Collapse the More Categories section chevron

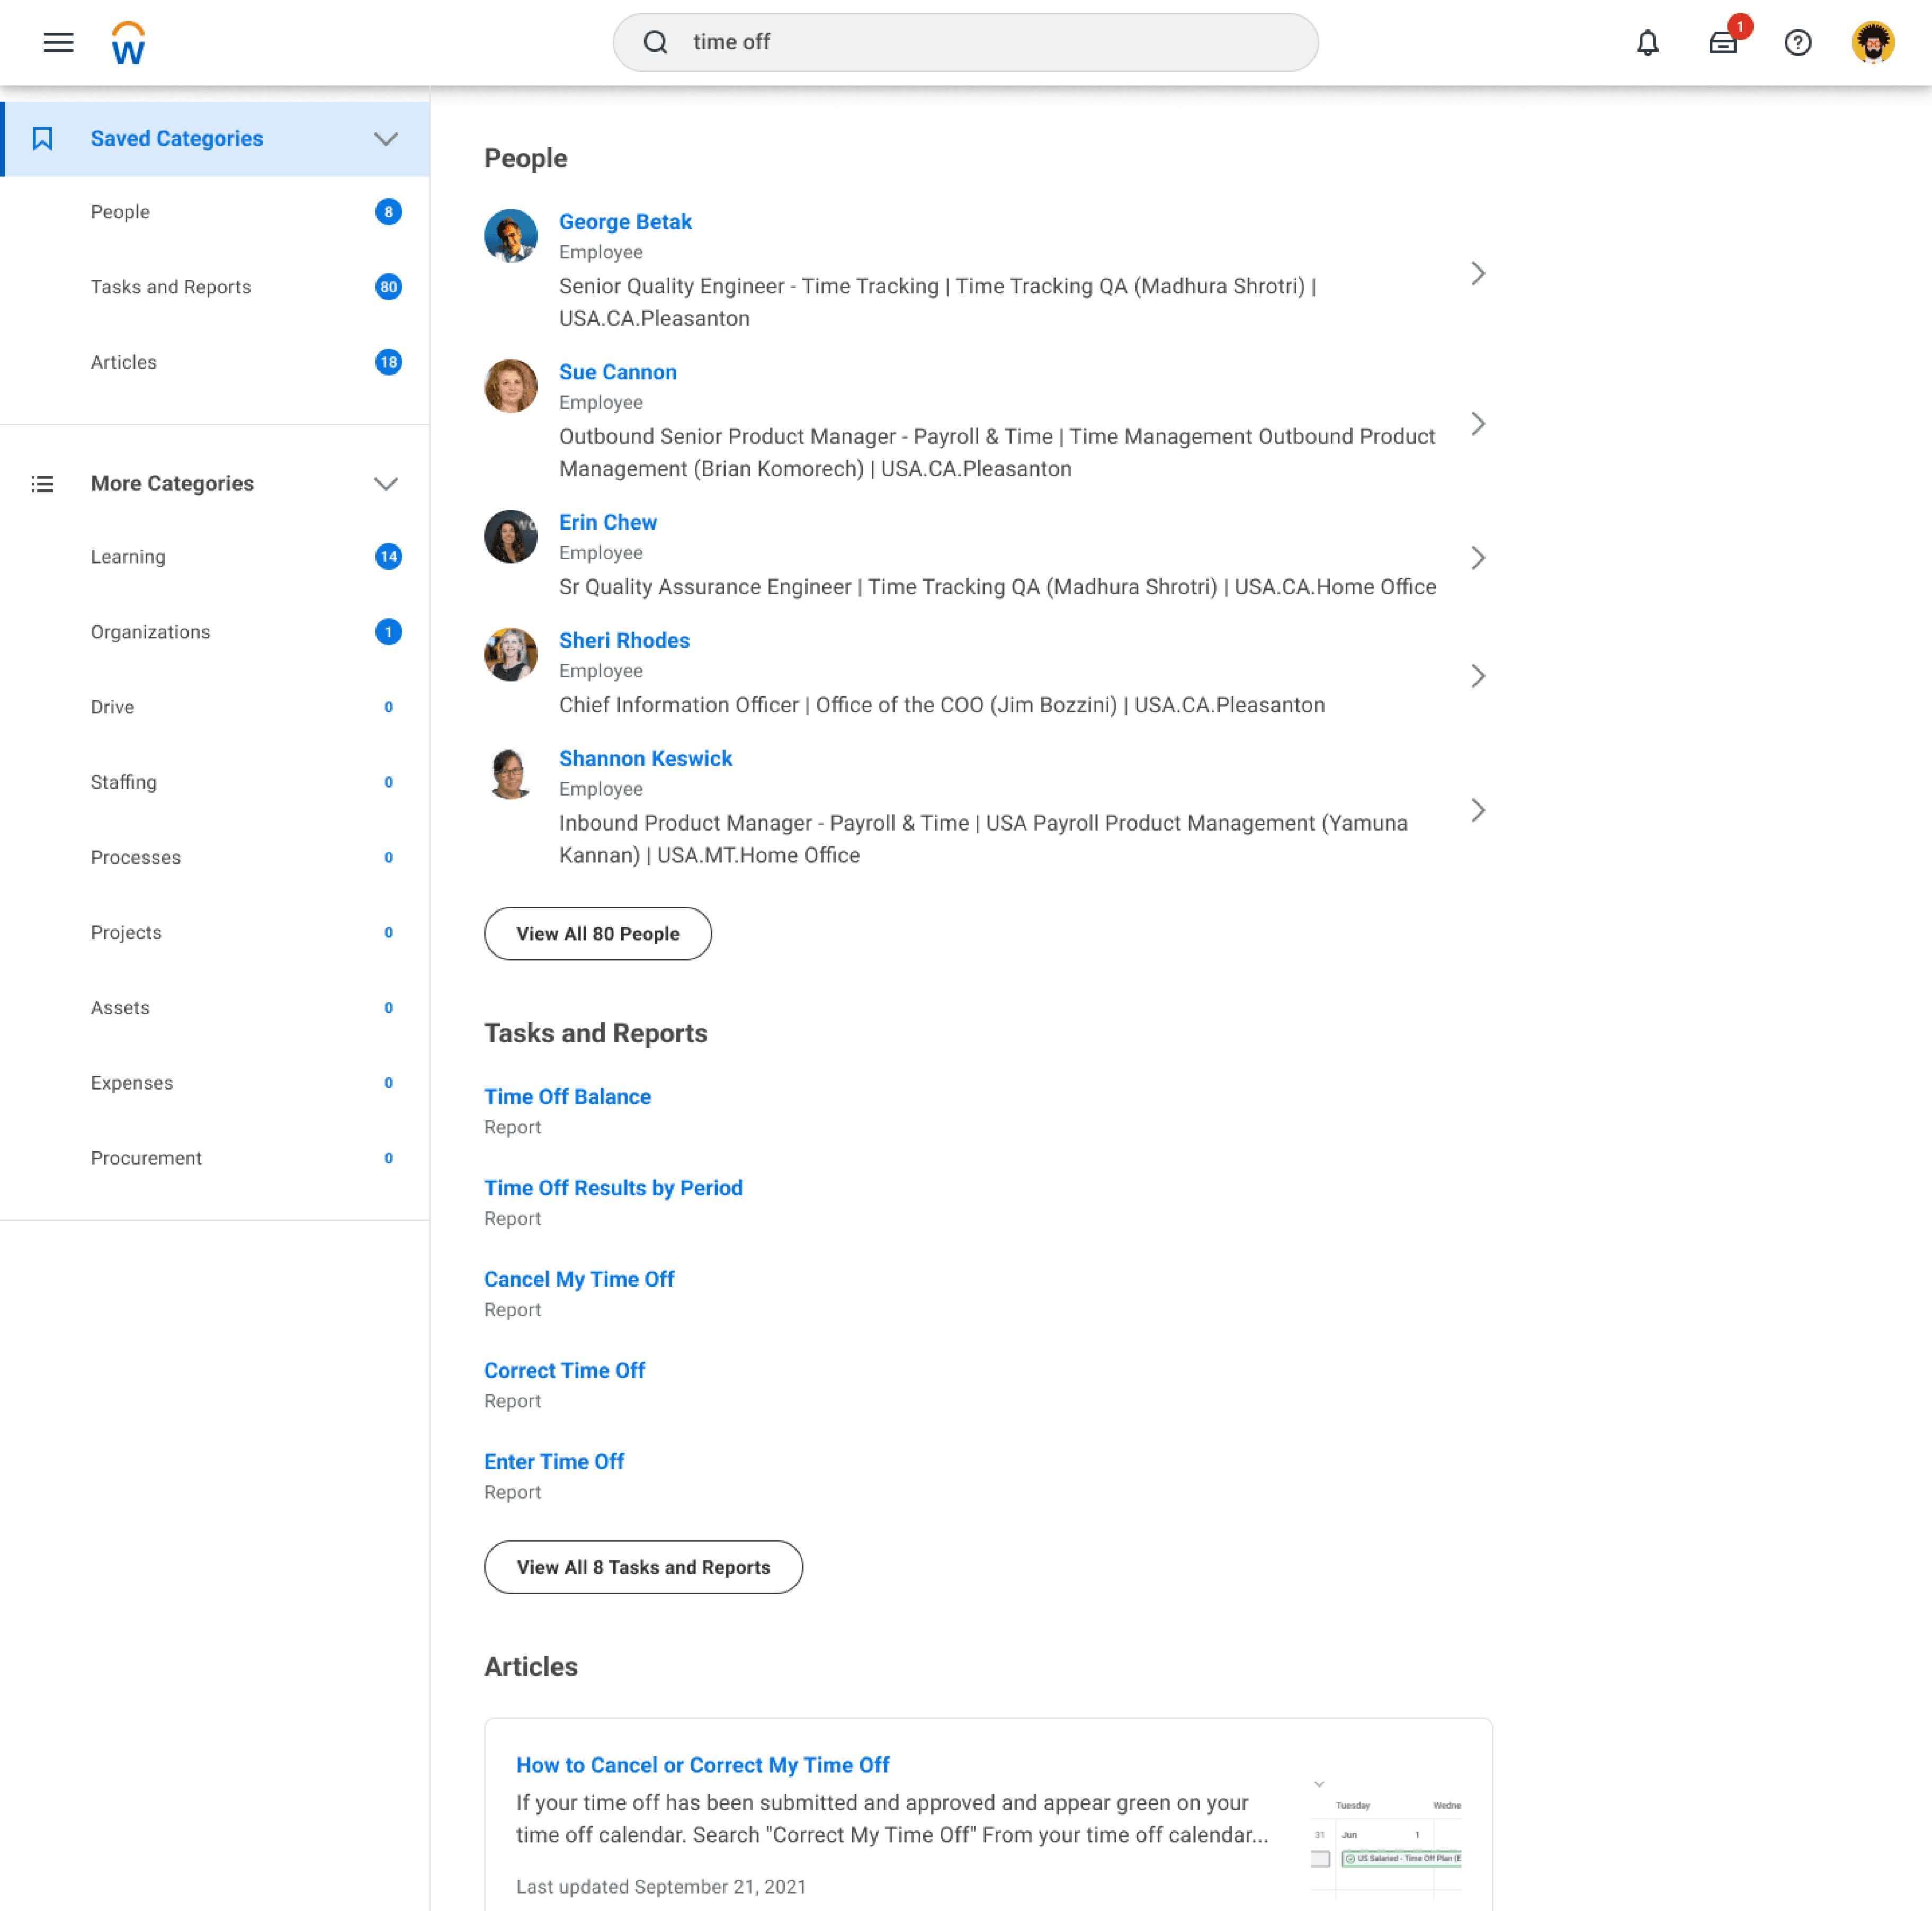click(386, 483)
